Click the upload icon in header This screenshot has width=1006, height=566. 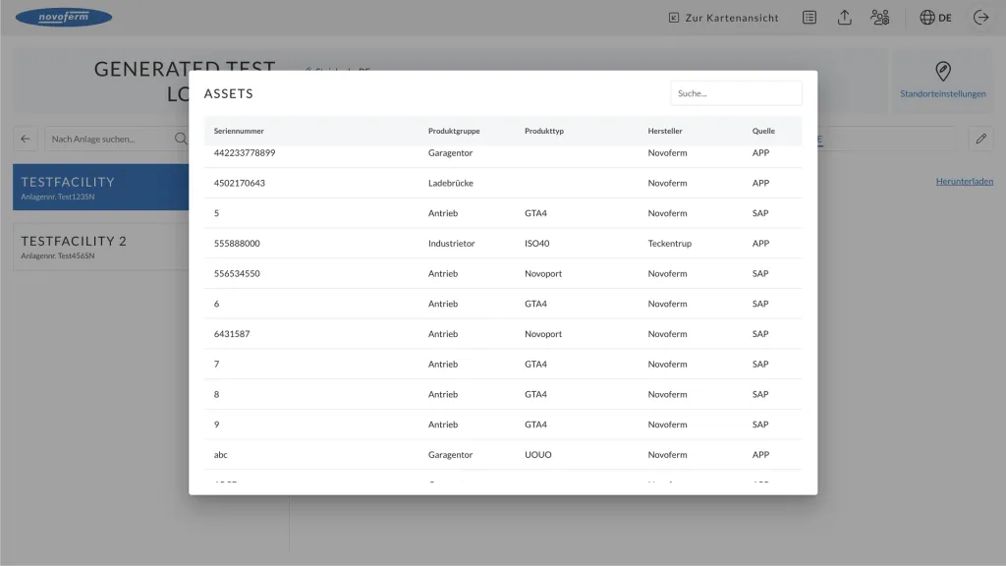pyautogui.click(x=844, y=18)
